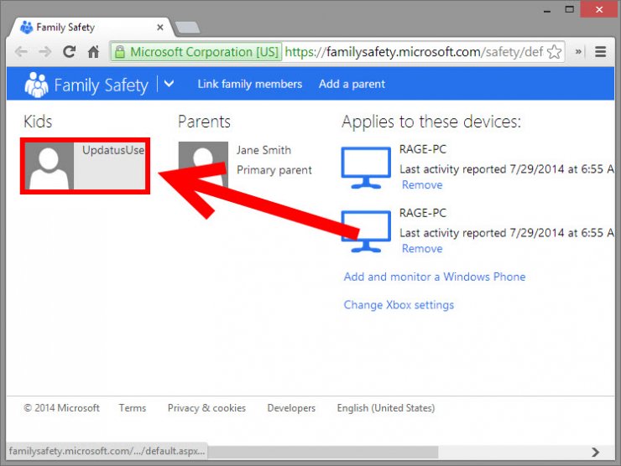This screenshot has width=621, height=466.
Task: Click the horizontal scrollbar right arrow
Action: tap(595, 452)
